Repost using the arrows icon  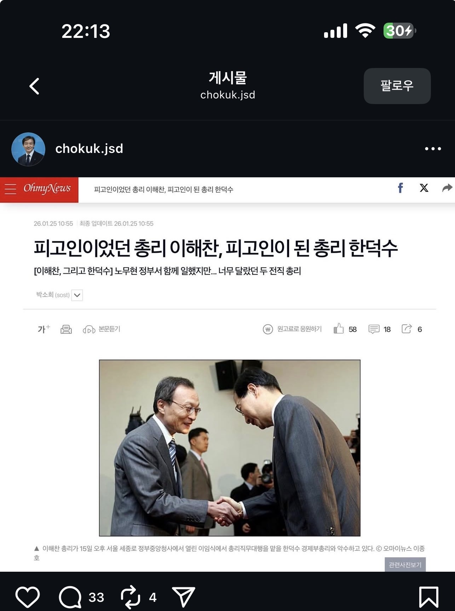131,597
